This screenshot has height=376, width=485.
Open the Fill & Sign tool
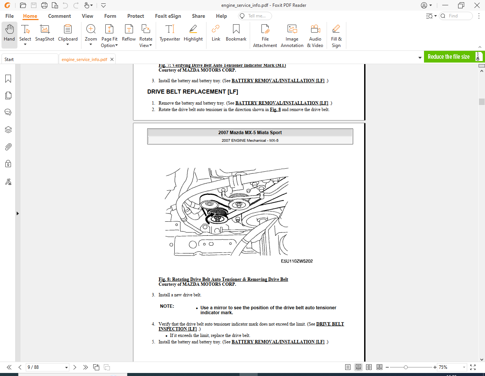[x=336, y=36]
